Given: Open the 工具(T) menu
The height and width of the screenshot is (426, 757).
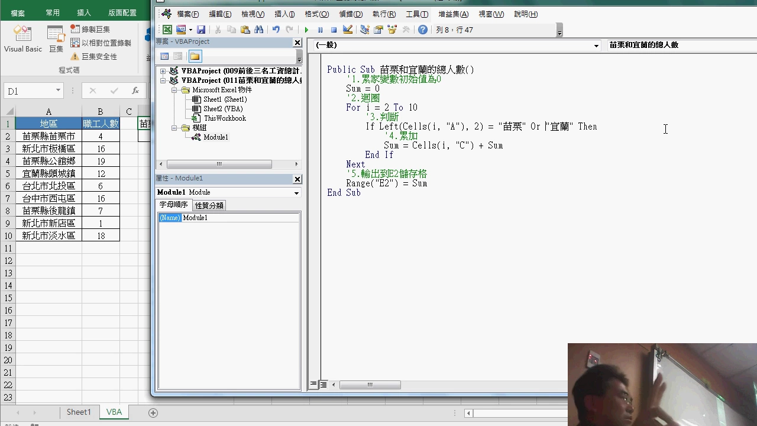Looking at the screenshot, I should 417,14.
